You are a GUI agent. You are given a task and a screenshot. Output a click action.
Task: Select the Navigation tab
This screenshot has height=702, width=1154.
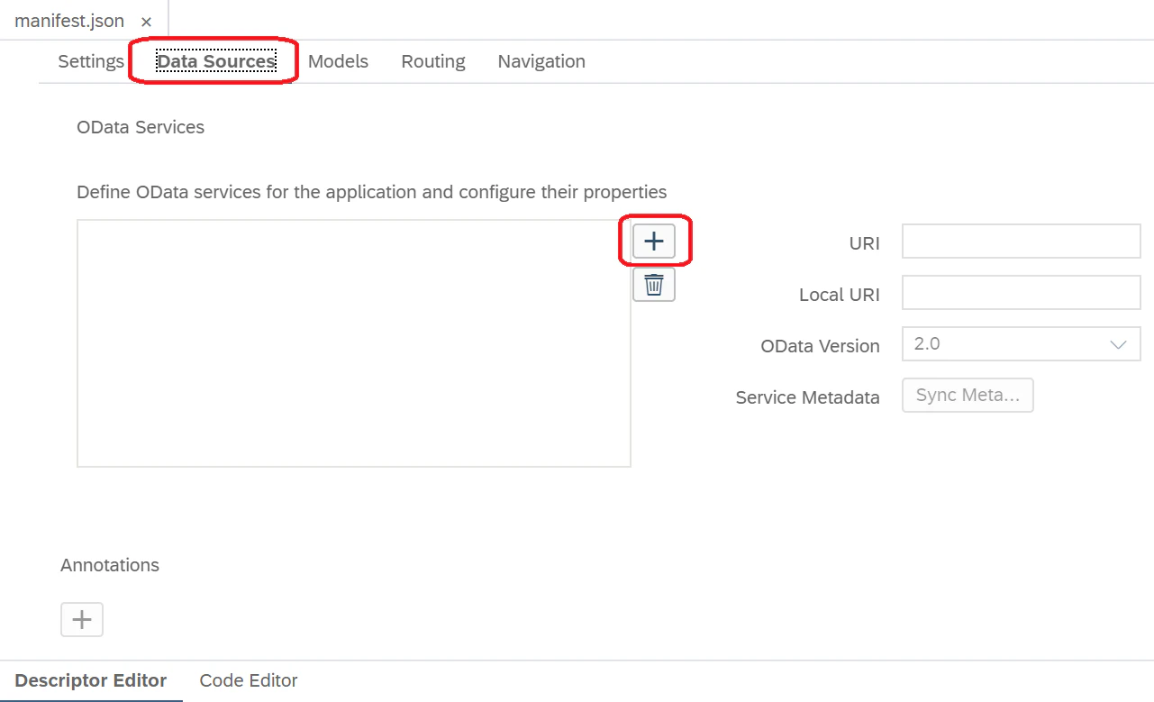541,61
